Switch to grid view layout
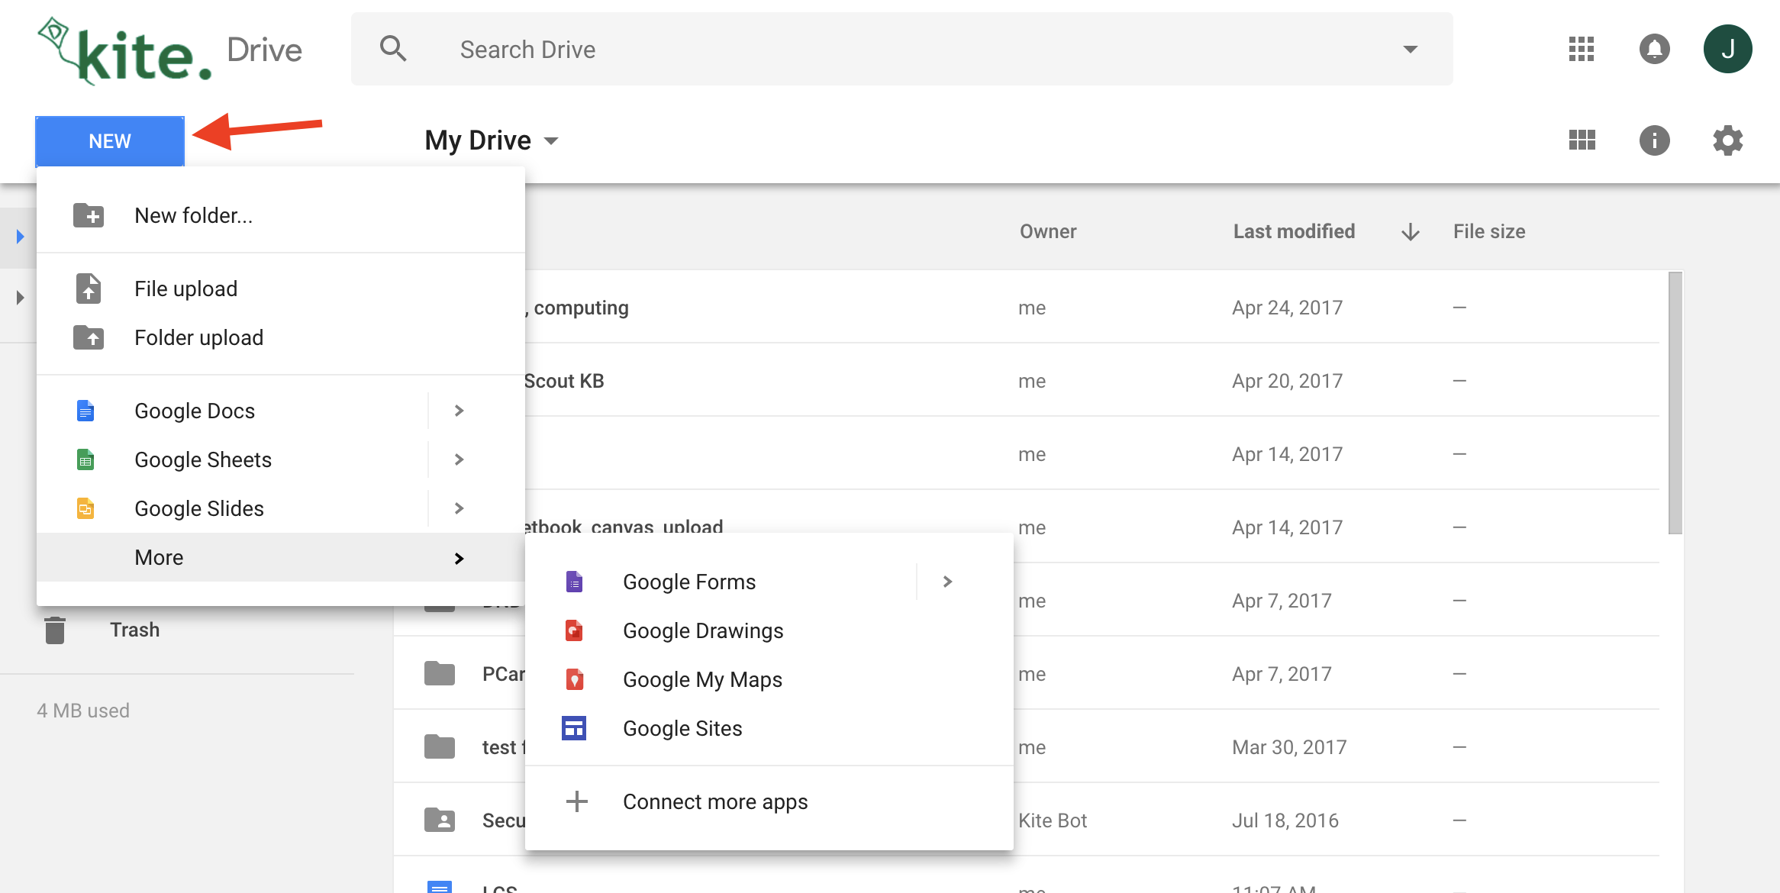Screen dimensions: 1780x893 1582,140
